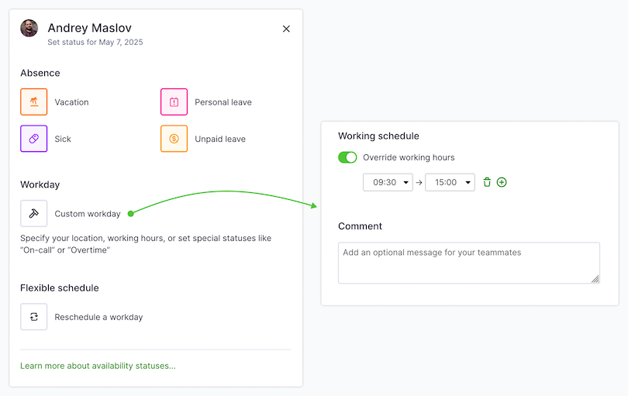Click the Reschedule a workday label
Viewport: 628px width, 396px height.
98,317
